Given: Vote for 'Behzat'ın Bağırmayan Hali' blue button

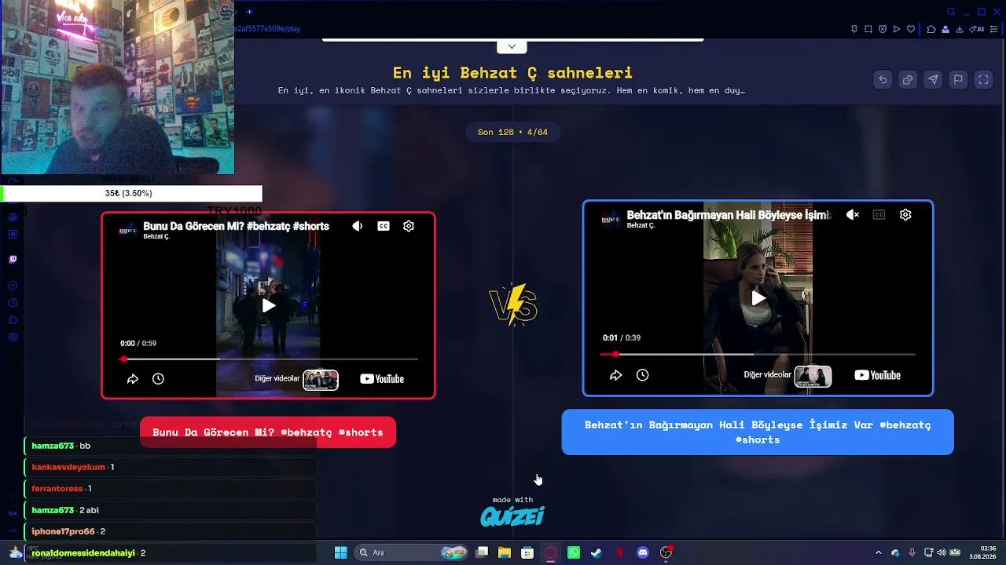Looking at the screenshot, I should click(x=758, y=432).
